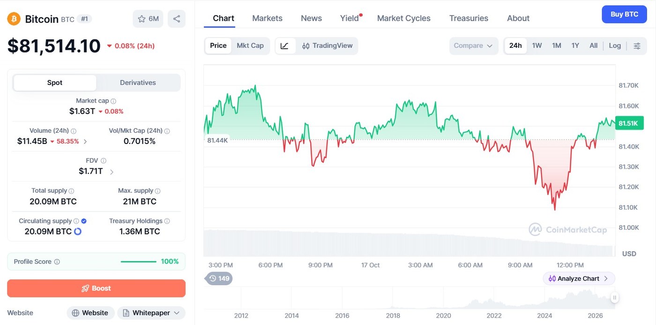Image resolution: width=656 pixels, height=325 pixels.
Task: Grab the timeline range slider handle
Action: 614,297
